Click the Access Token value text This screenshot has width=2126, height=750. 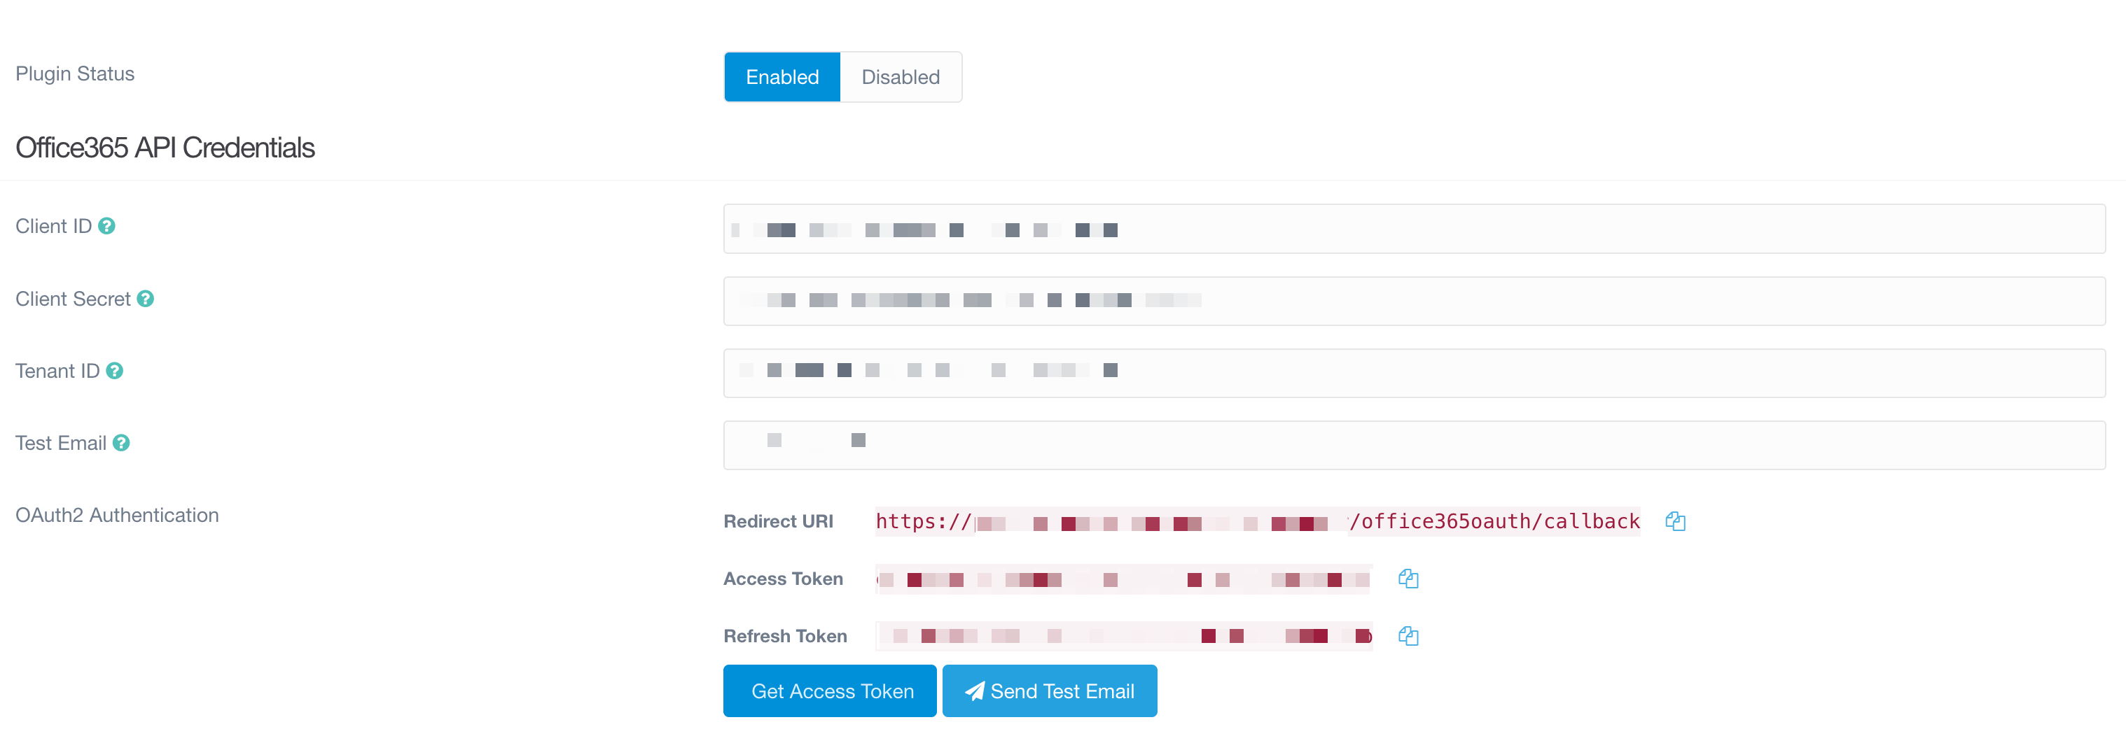point(1123,579)
